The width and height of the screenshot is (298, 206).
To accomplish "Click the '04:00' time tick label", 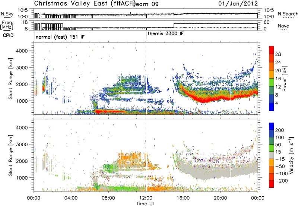I will (71, 198).
